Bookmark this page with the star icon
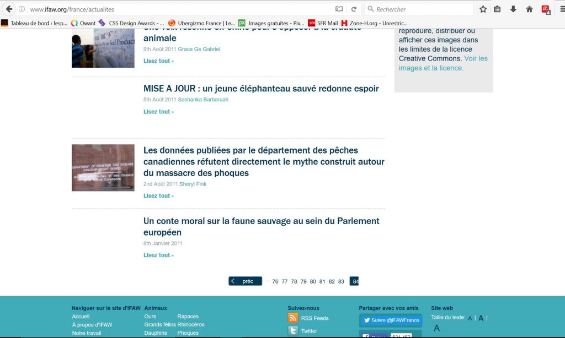This screenshot has height=338, width=565. (x=483, y=9)
